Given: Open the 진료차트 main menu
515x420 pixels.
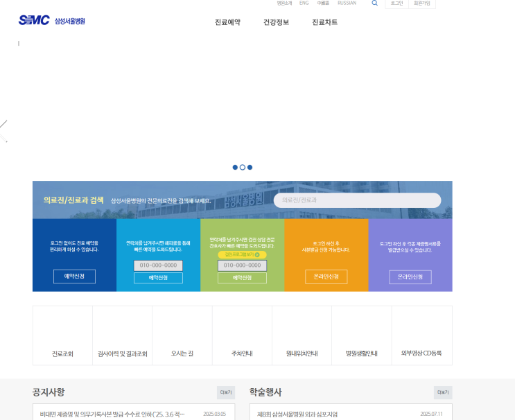Looking at the screenshot, I should point(325,22).
